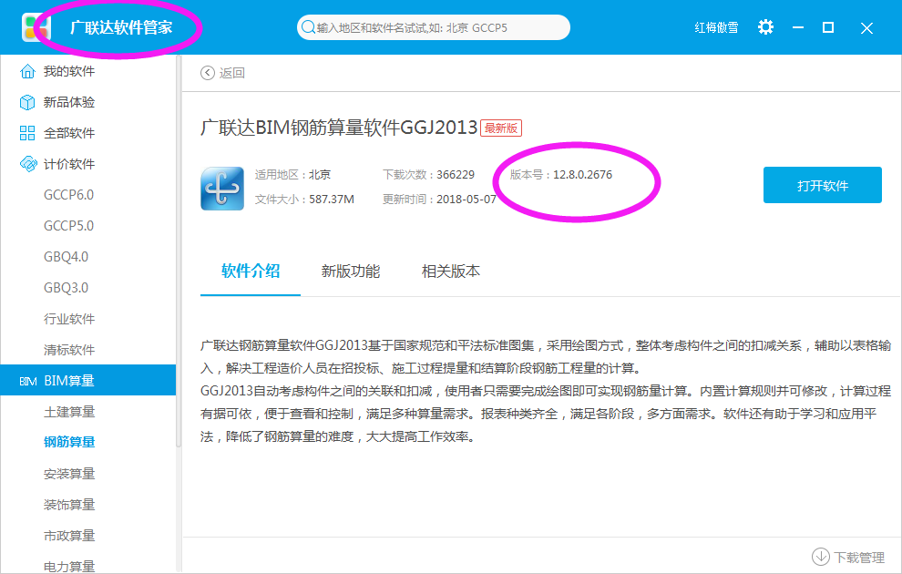Open 我的软件 in the sidebar

point(69,71)
